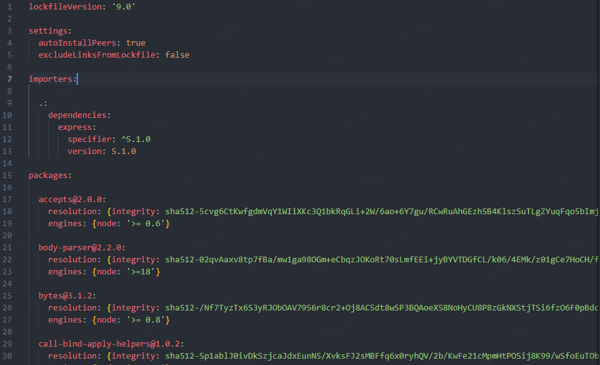Image resolution: width=600 pixels, height=365 pixels.
Task: Click bytes@3.1.2 package entry
Action: [x=65, y=296]
